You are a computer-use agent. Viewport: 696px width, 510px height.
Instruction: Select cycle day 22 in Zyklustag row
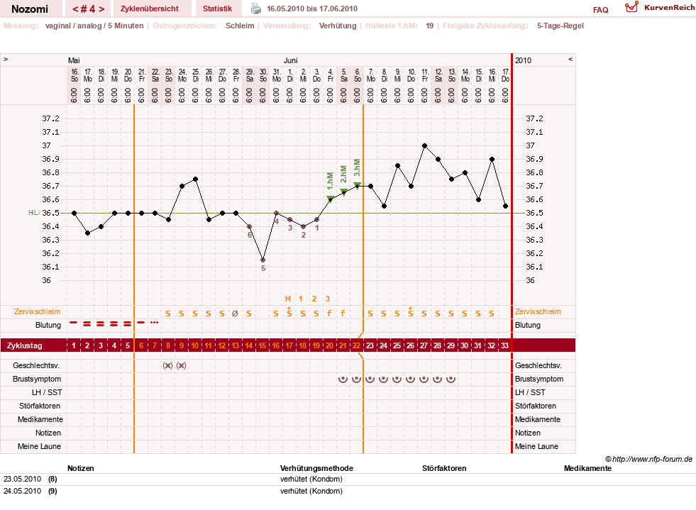[x=356, y=345]
